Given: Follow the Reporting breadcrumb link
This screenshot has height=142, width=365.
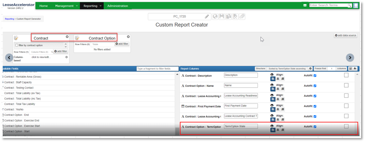Looking at the screenshot, I should click(9, 19).
